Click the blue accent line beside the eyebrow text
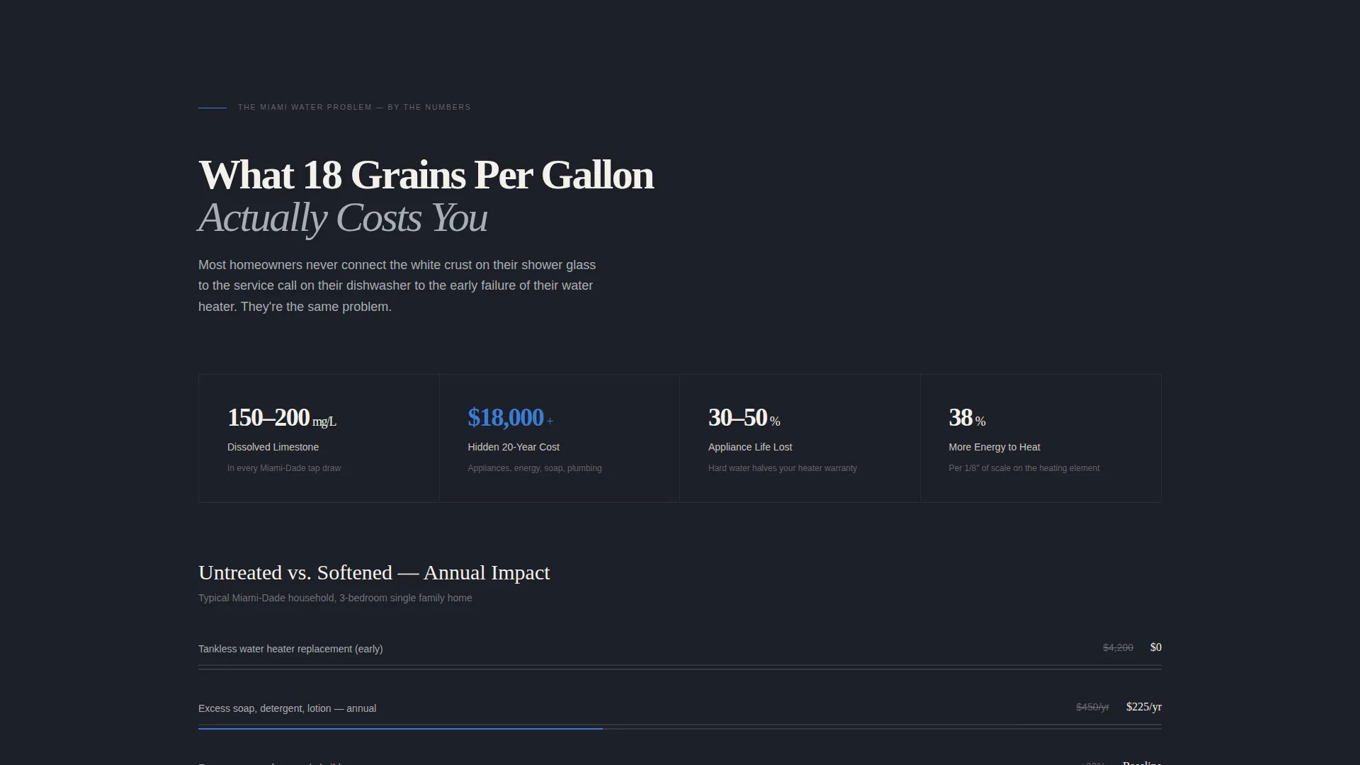Image resolution: width=1360 pixels, height=765 pixels. tap(212, 108)
